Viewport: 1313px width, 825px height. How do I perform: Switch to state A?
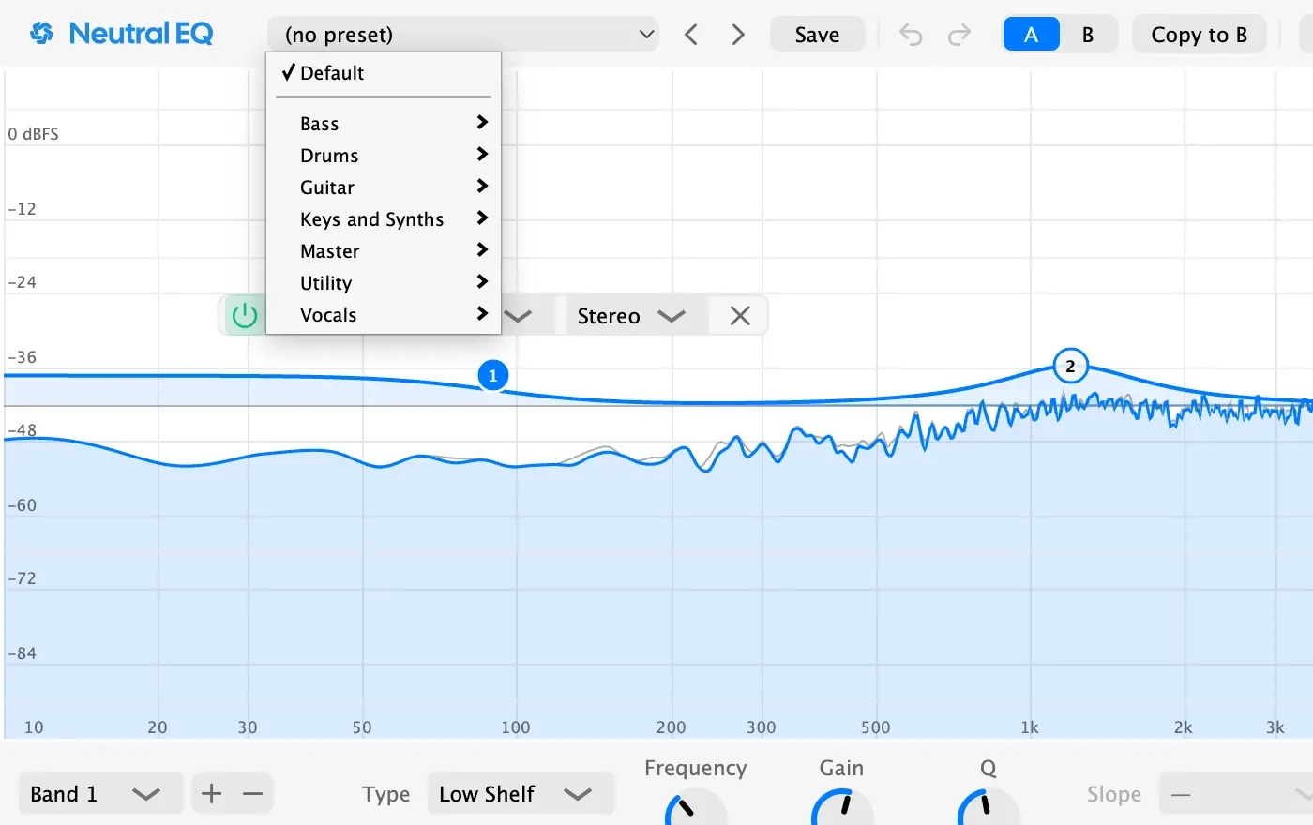1031,35
